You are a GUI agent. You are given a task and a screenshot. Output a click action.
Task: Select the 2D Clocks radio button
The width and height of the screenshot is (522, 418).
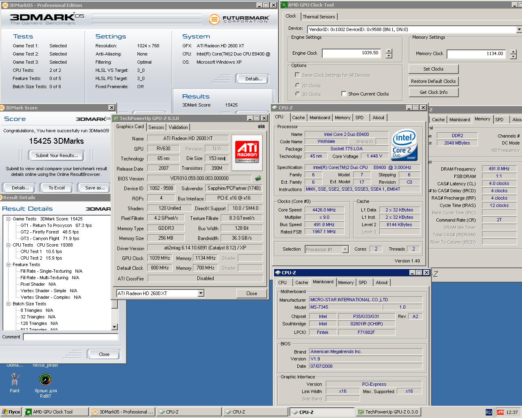pyautogui.click(x=297, y=86)
